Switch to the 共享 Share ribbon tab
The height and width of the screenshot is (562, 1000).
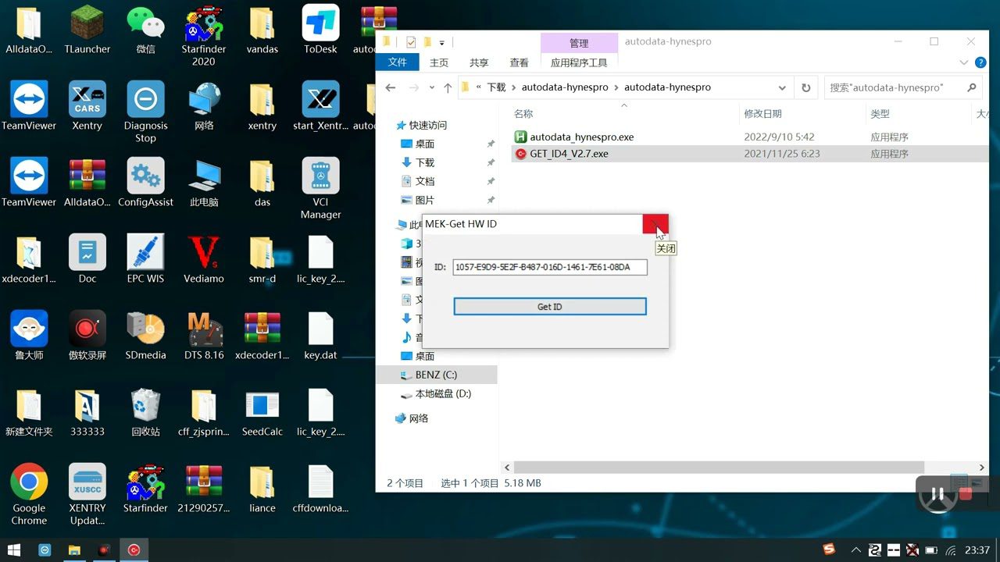479,62
